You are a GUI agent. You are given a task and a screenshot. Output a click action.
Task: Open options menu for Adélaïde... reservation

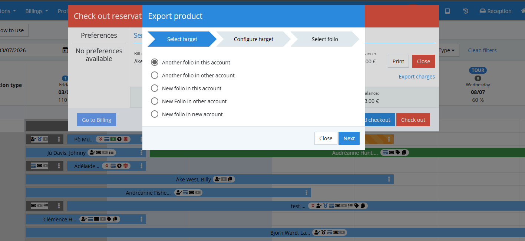click(x=141, y=166)
